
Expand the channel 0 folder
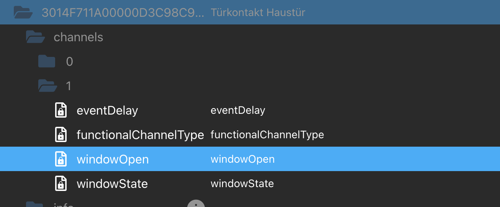point(47,61)
